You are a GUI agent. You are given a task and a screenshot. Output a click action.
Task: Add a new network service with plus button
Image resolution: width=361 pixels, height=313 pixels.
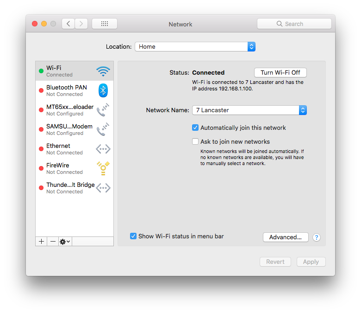(41, 242)
